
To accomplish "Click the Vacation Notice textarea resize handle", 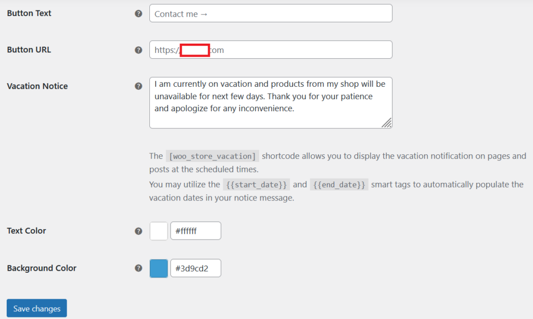I will point(387,123).
